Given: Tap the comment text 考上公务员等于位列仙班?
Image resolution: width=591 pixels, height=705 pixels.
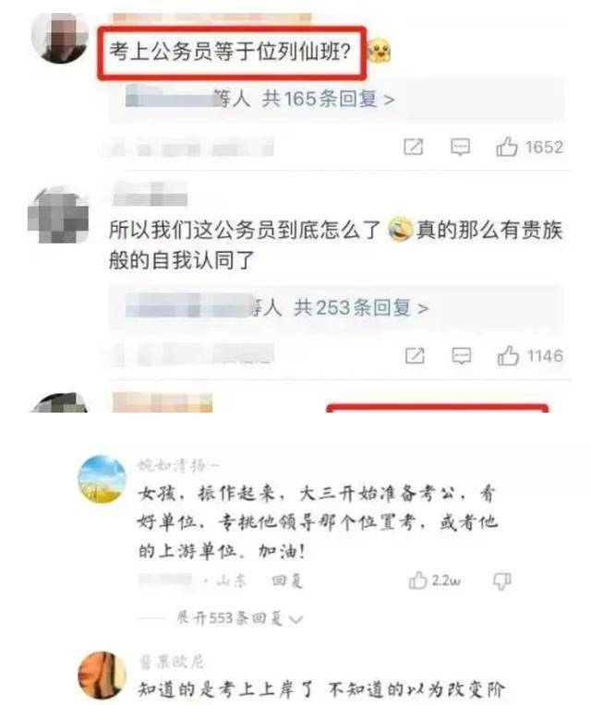Looking at the screenshot, I should (x=230, y=52).
